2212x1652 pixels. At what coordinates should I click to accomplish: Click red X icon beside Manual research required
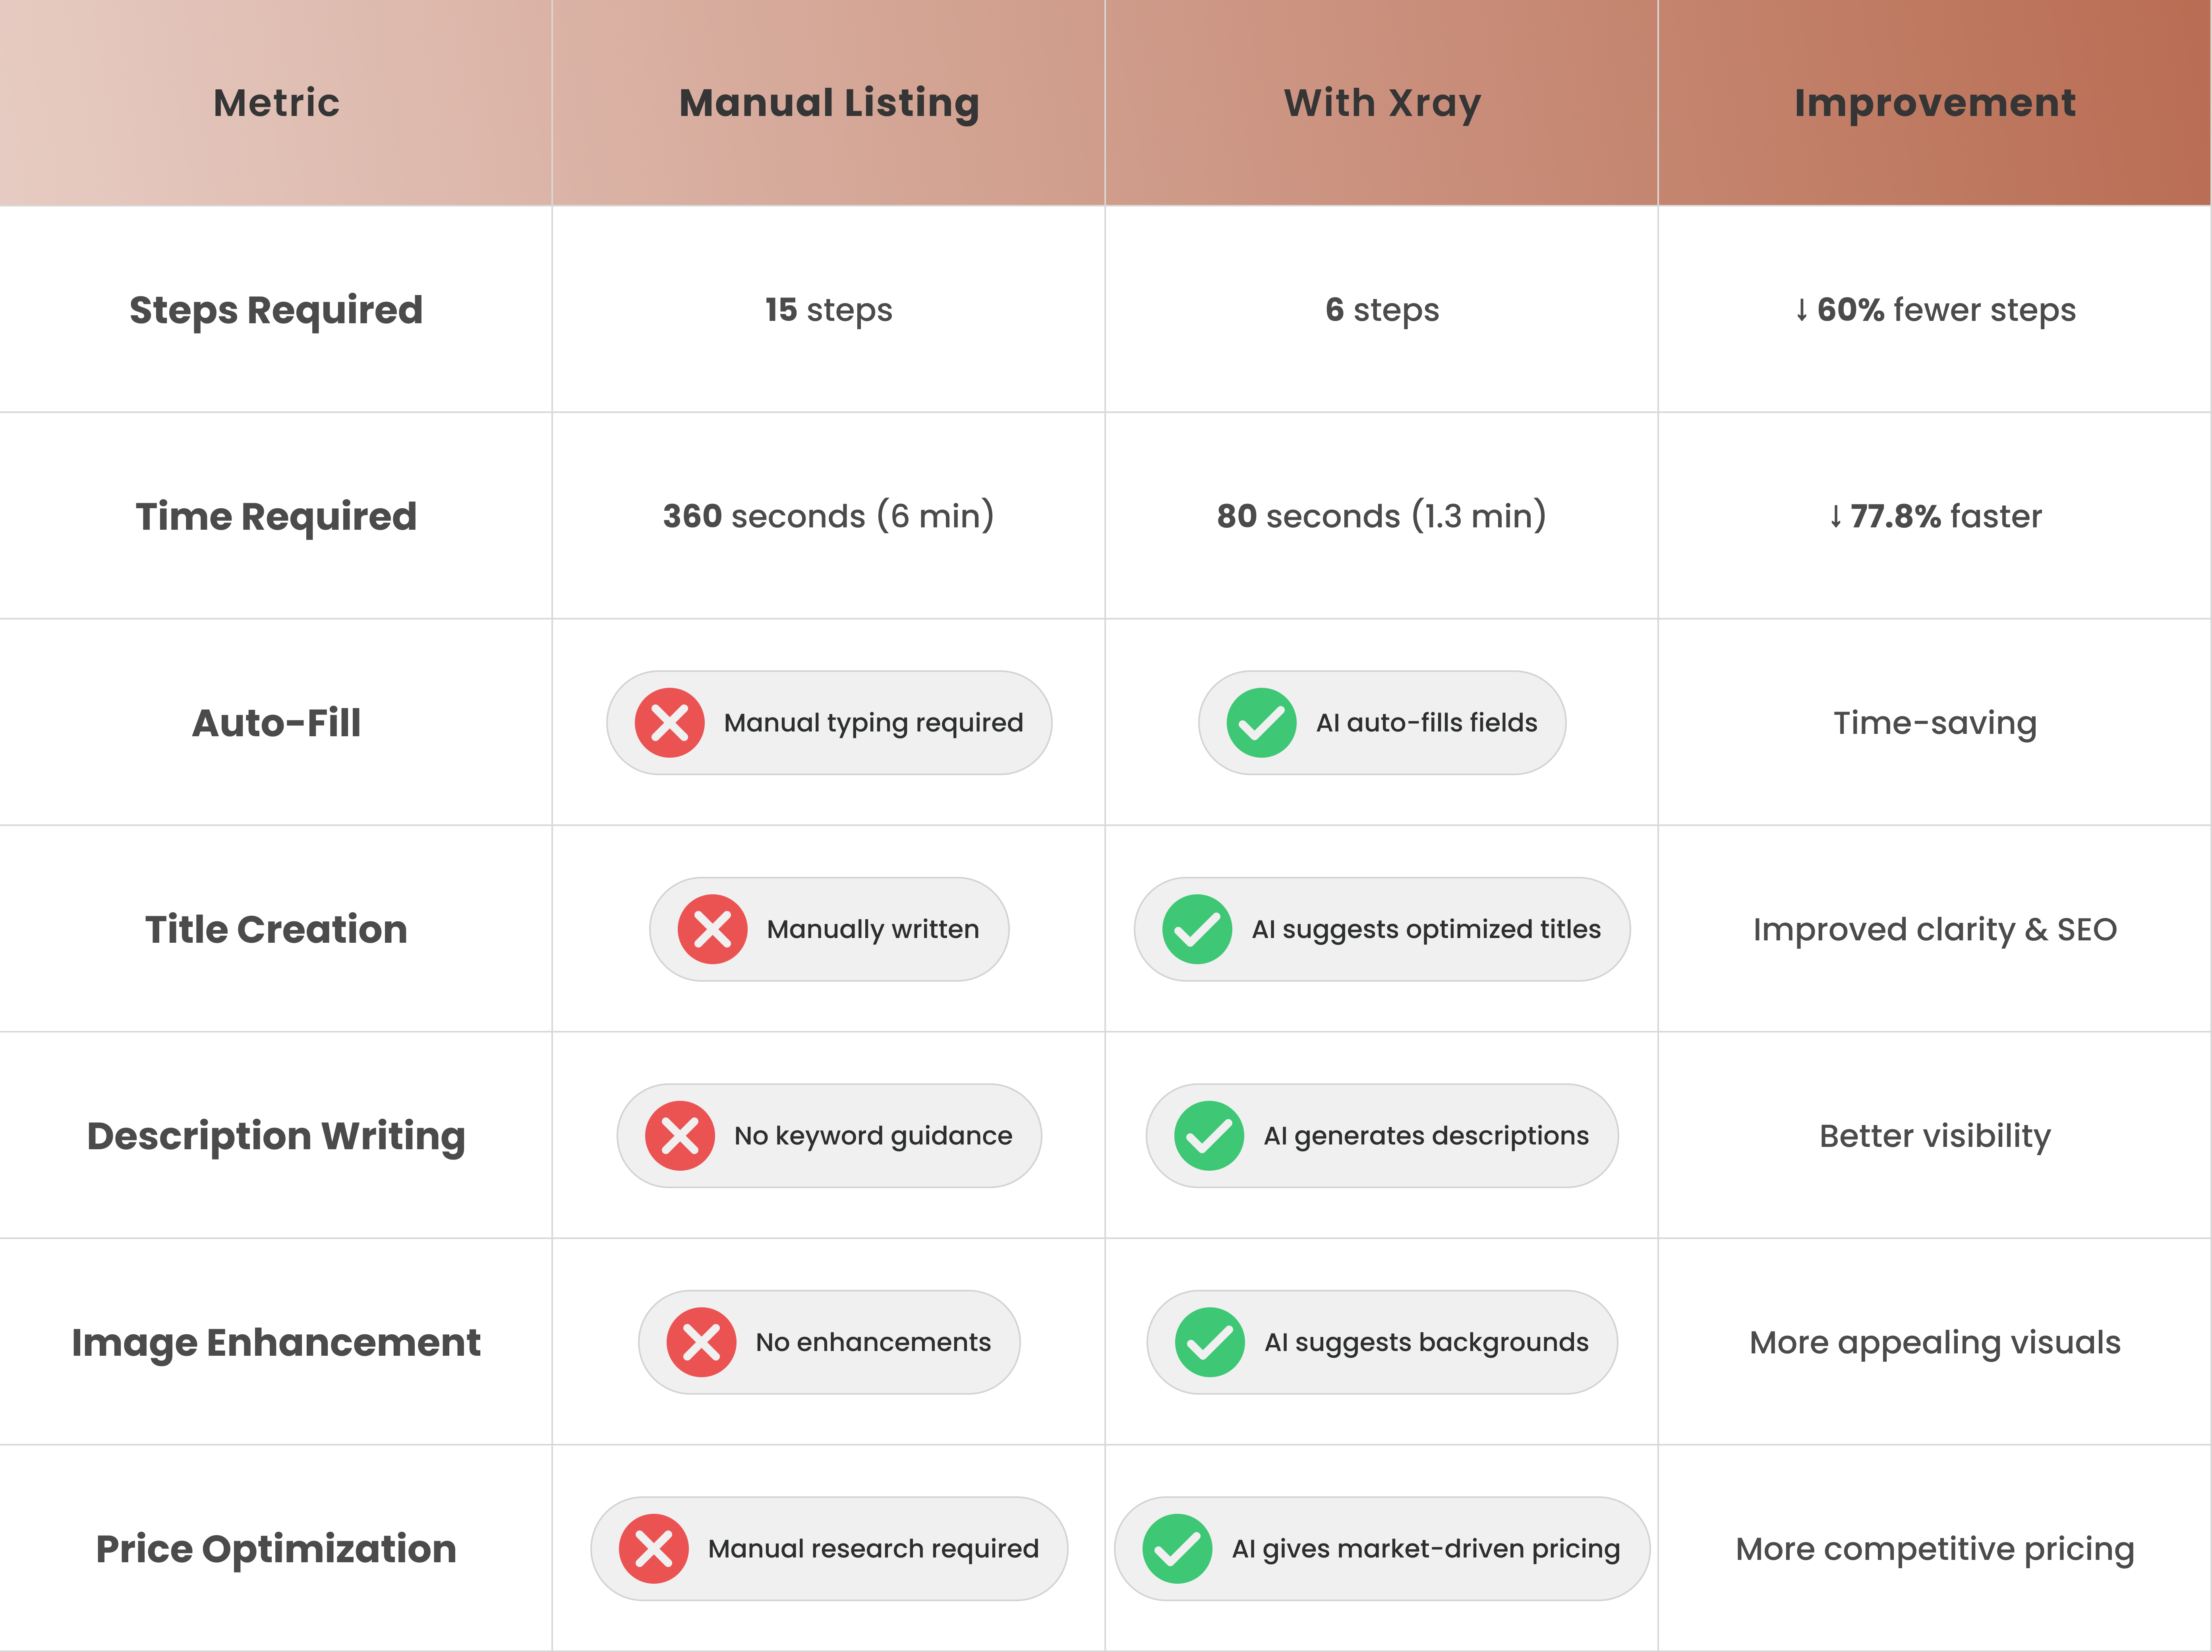pyautogui.click(x=653, y=1549)
